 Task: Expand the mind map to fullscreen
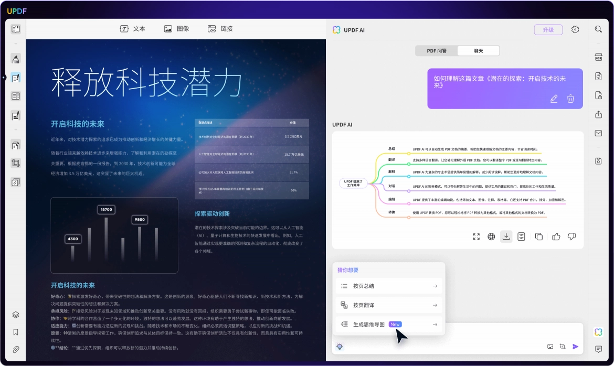coord(476,236)
